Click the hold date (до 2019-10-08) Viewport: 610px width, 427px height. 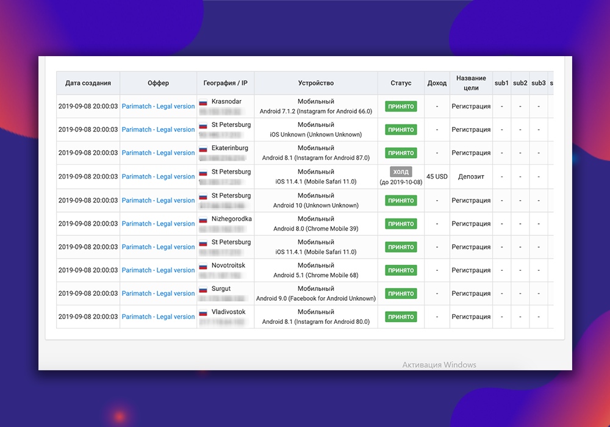pyautogui.click(x=401, y=182)
